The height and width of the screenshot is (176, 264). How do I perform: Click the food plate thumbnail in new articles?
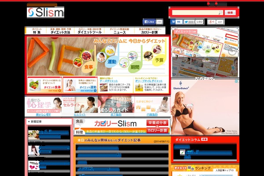tap(34, 135)
